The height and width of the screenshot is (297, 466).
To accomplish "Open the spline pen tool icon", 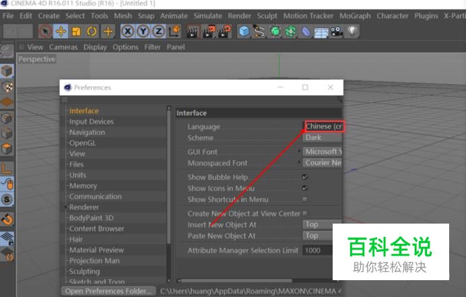I will (x=259, y=31).
